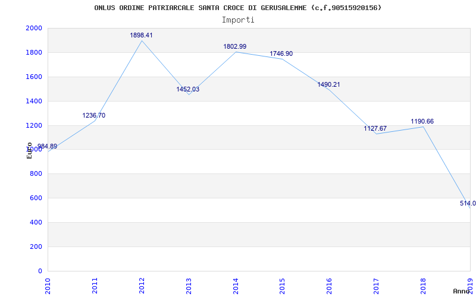Click the 514 data label at 2019
This screenshot has width=476, height=297.
[x=468, y=203]
